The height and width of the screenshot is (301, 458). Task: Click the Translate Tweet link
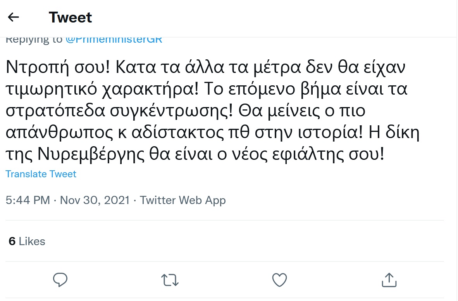tap(41, 174)
